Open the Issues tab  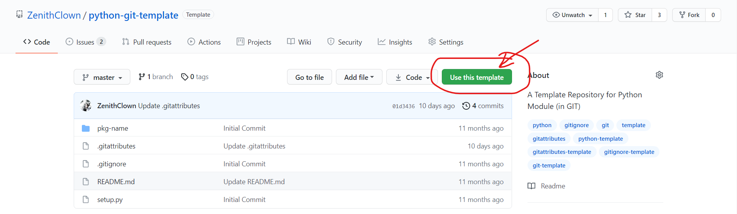click(x=86, y=42)
